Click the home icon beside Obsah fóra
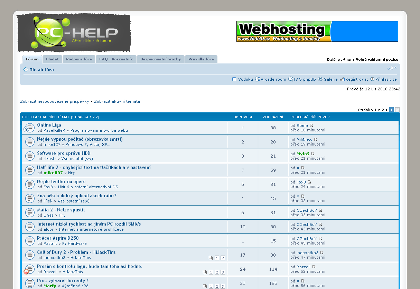This screenshot has width=420, height=289. click(x=26, y=70)
